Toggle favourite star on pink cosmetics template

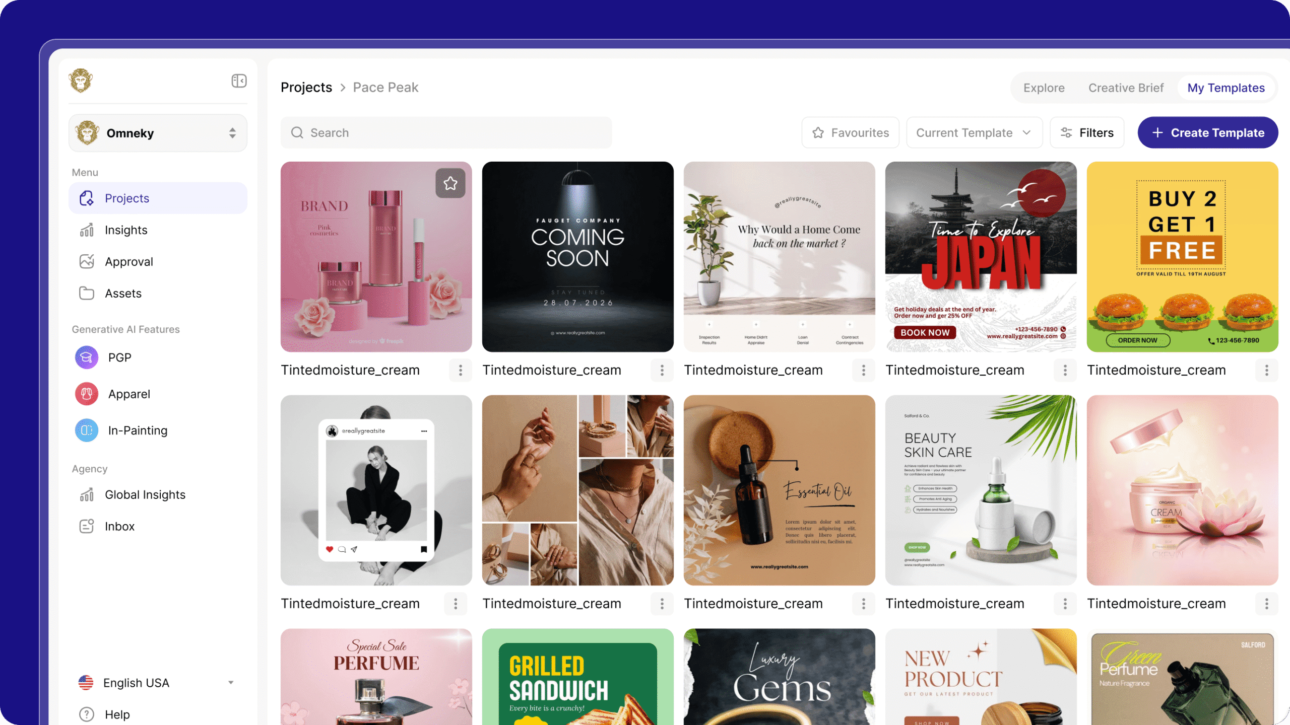450,183
